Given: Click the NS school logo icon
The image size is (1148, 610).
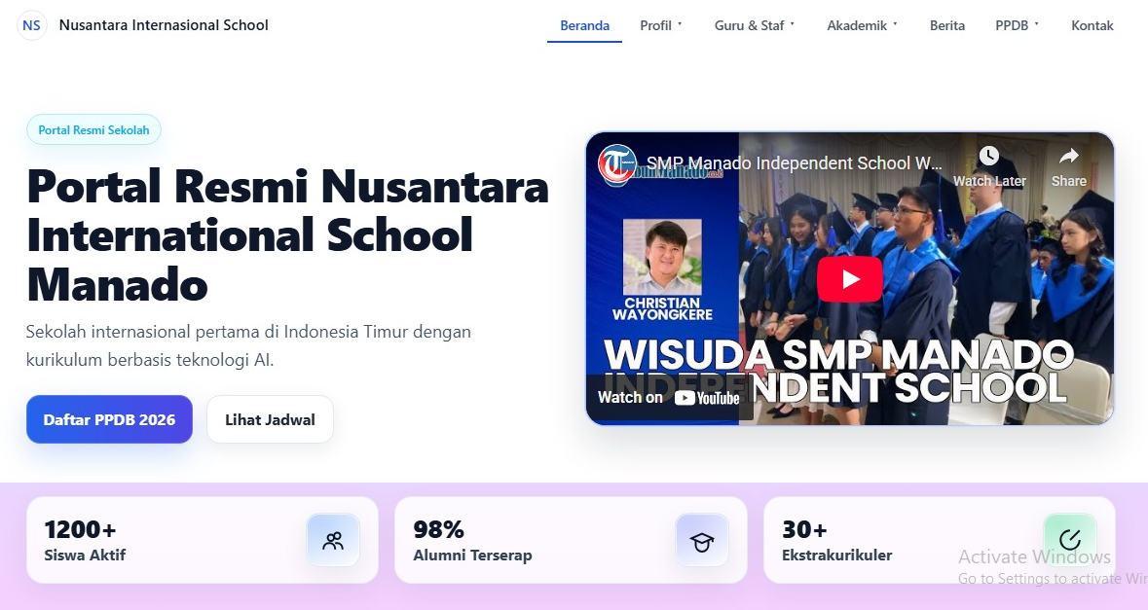Looking at the screenshot, I should [x=32, y=24].
